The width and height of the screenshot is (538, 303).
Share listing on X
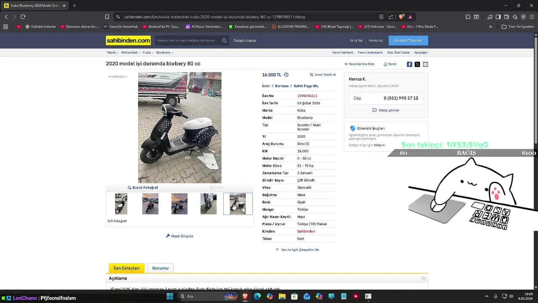417,64
